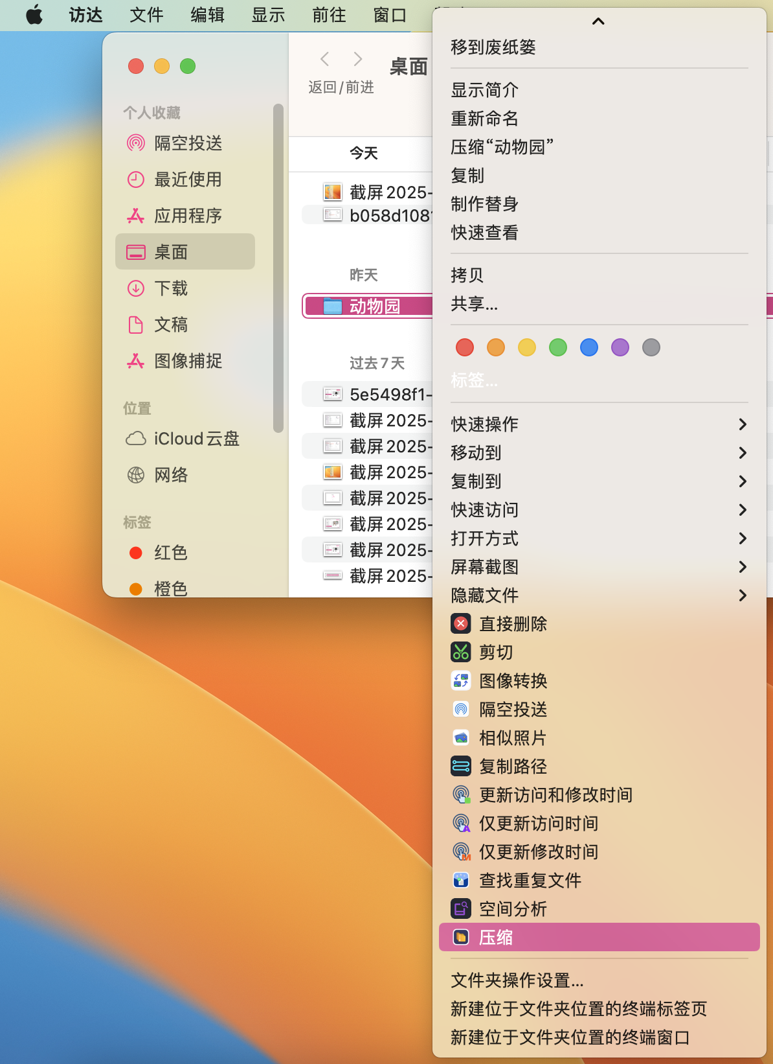Screen dimensions: 773x1064
Task: Open the Apple menu
Action: (x=34, y=15)
